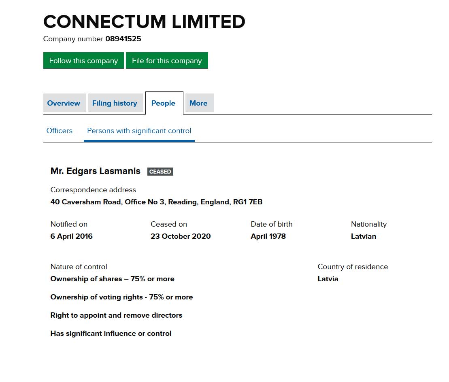
Task: Go to the Officers sub-tab
Action: (60, 131)
